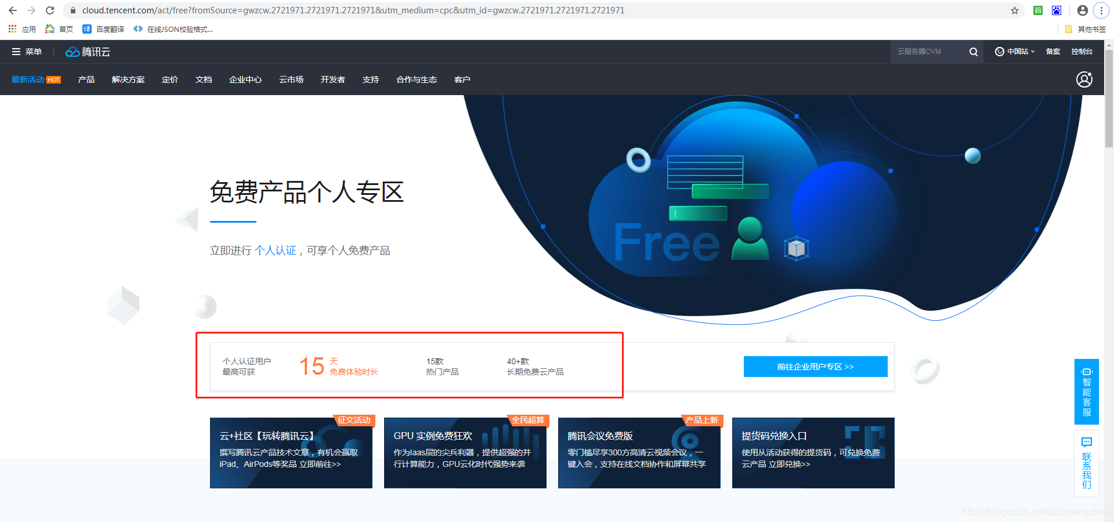Click the 15款 热门产品 stat

pyautogui.click(x=442, y=367)
